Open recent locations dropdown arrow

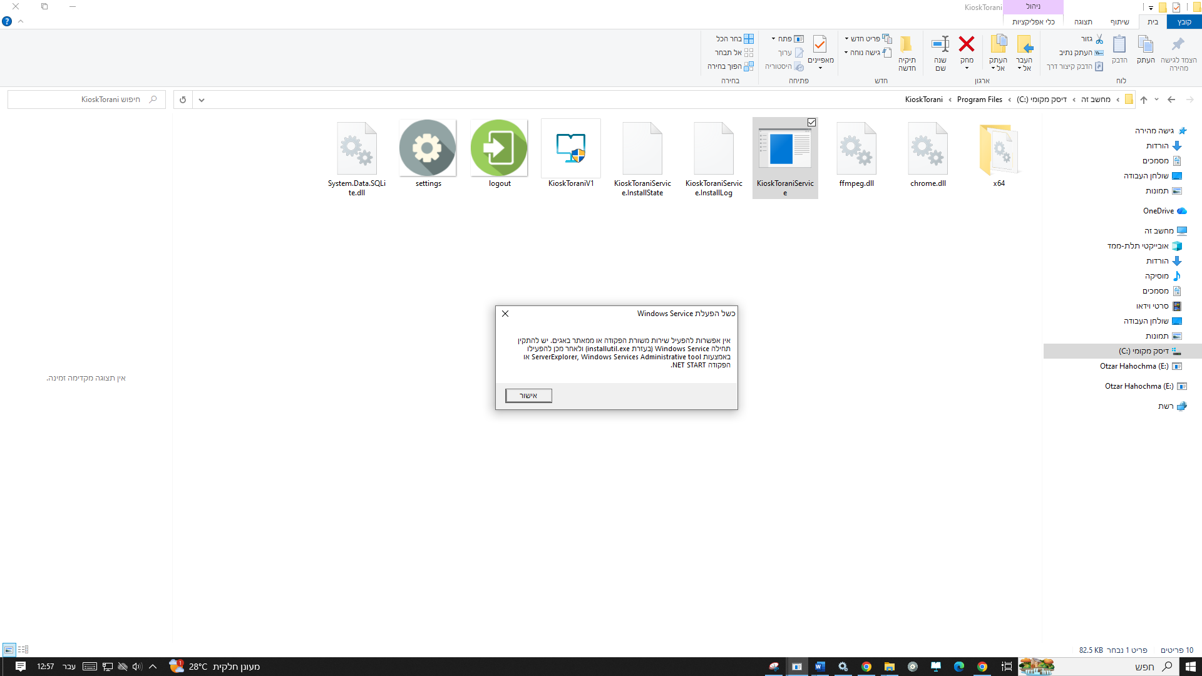(1156, 100)
